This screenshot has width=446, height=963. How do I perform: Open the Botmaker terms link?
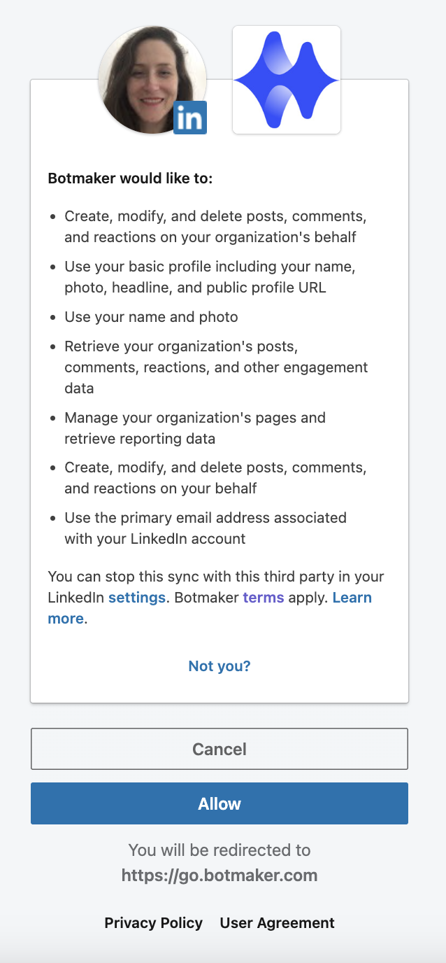click(264, 598)
